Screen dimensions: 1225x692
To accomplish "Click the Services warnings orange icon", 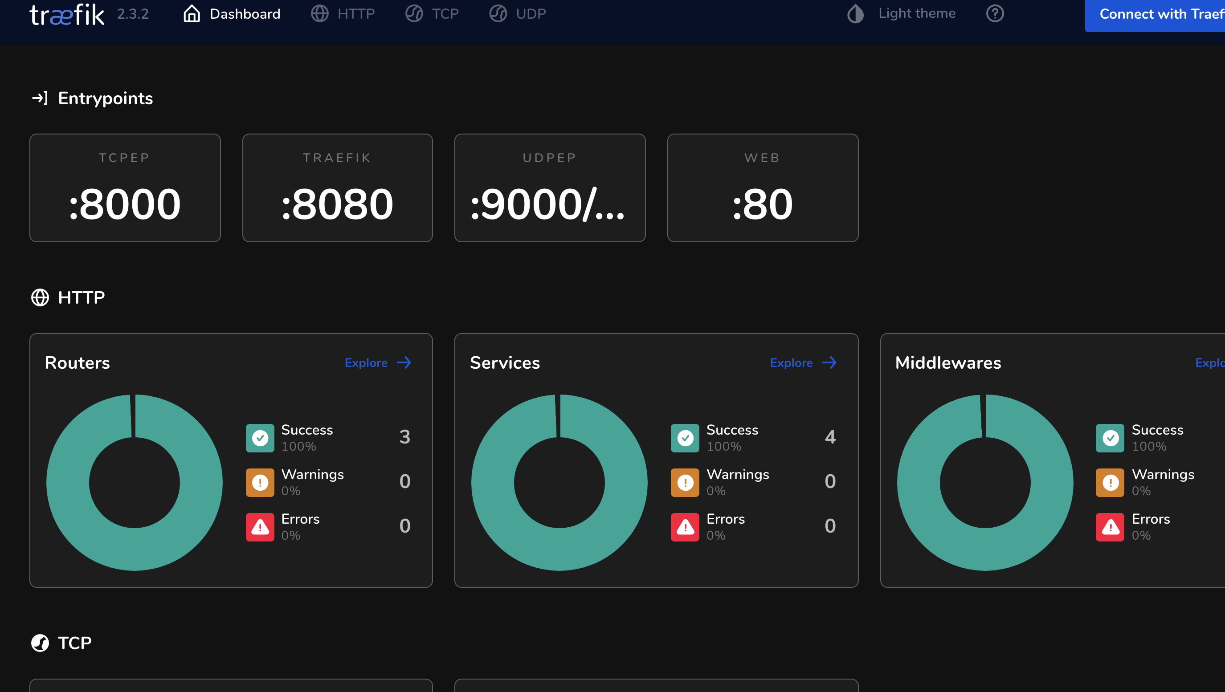I will click(685, 482).
